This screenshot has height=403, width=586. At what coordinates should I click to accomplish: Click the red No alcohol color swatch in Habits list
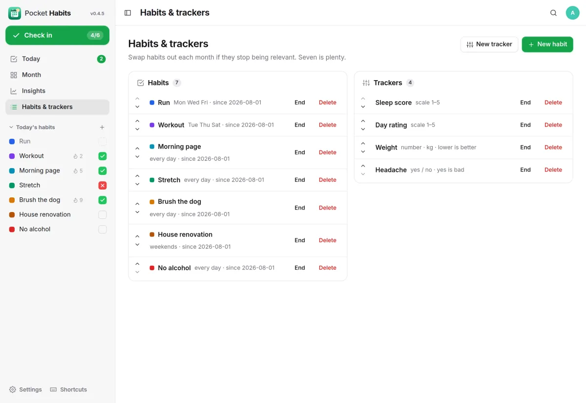(x=152, y=268)
